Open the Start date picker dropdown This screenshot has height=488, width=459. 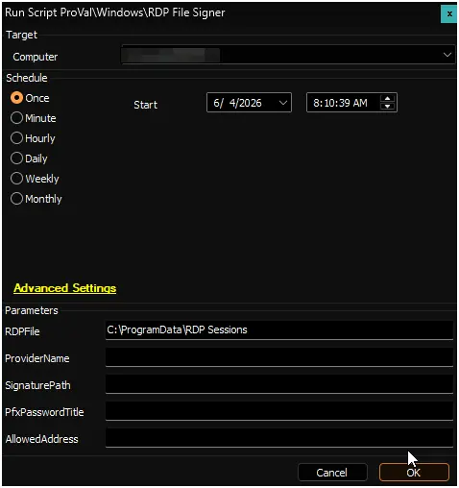point(283,103)
